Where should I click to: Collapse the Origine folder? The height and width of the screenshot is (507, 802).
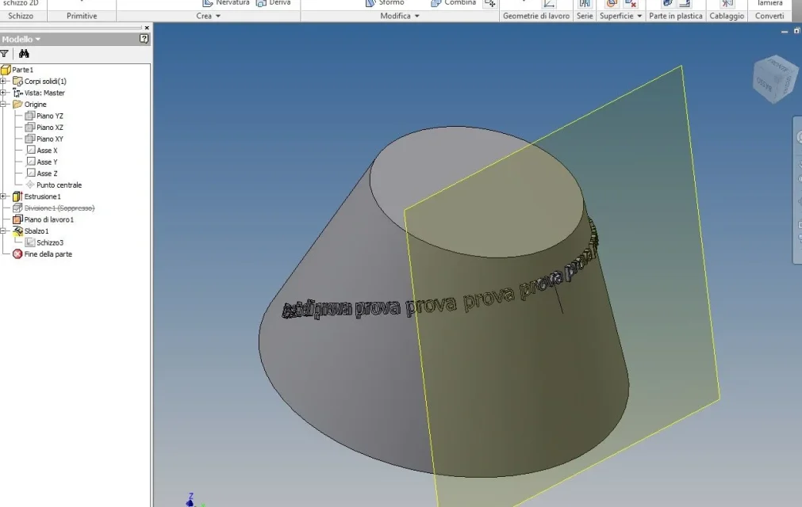click(x=4, y=104)
